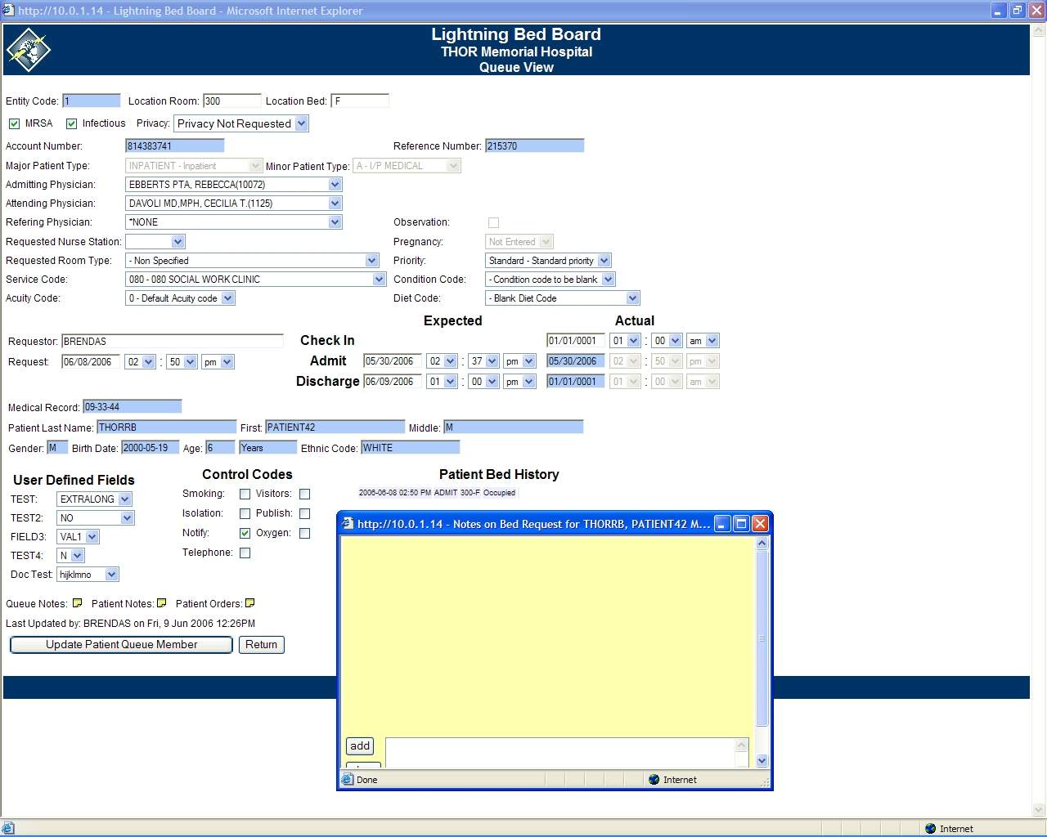
Task: Click into the Location Bed field
Action: tap(360, 101)
